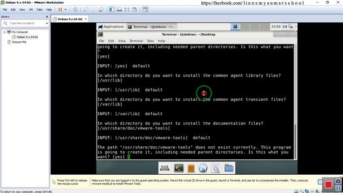Open the home folder dock icon
This screenshot has width=343, height=193.
point(229,168)
